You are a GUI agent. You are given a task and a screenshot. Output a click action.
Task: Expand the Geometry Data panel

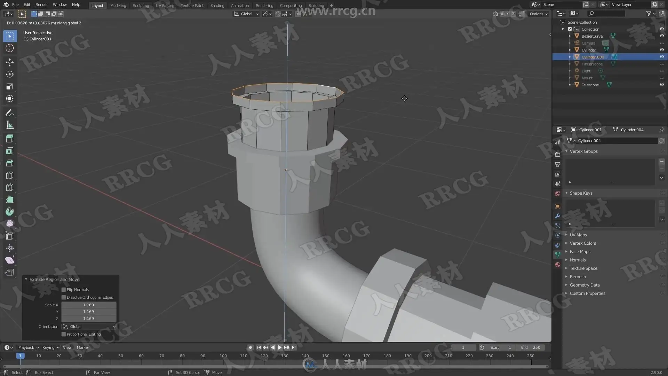point(584,285)
